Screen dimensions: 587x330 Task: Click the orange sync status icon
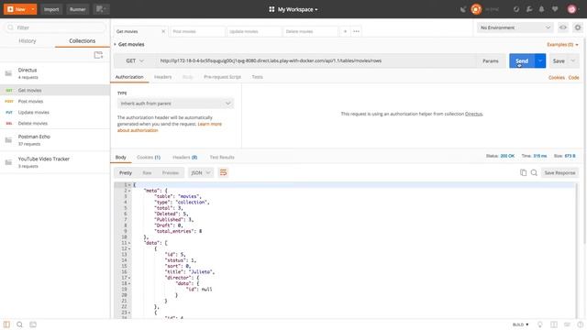click(x=476, y=9)
